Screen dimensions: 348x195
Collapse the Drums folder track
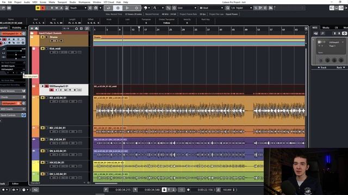(x=32, y=37)
